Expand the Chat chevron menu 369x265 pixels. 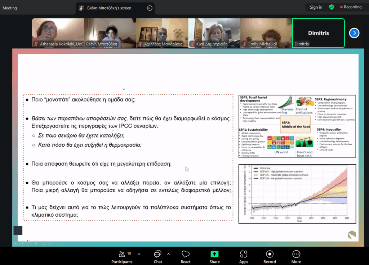pos(168,254)
